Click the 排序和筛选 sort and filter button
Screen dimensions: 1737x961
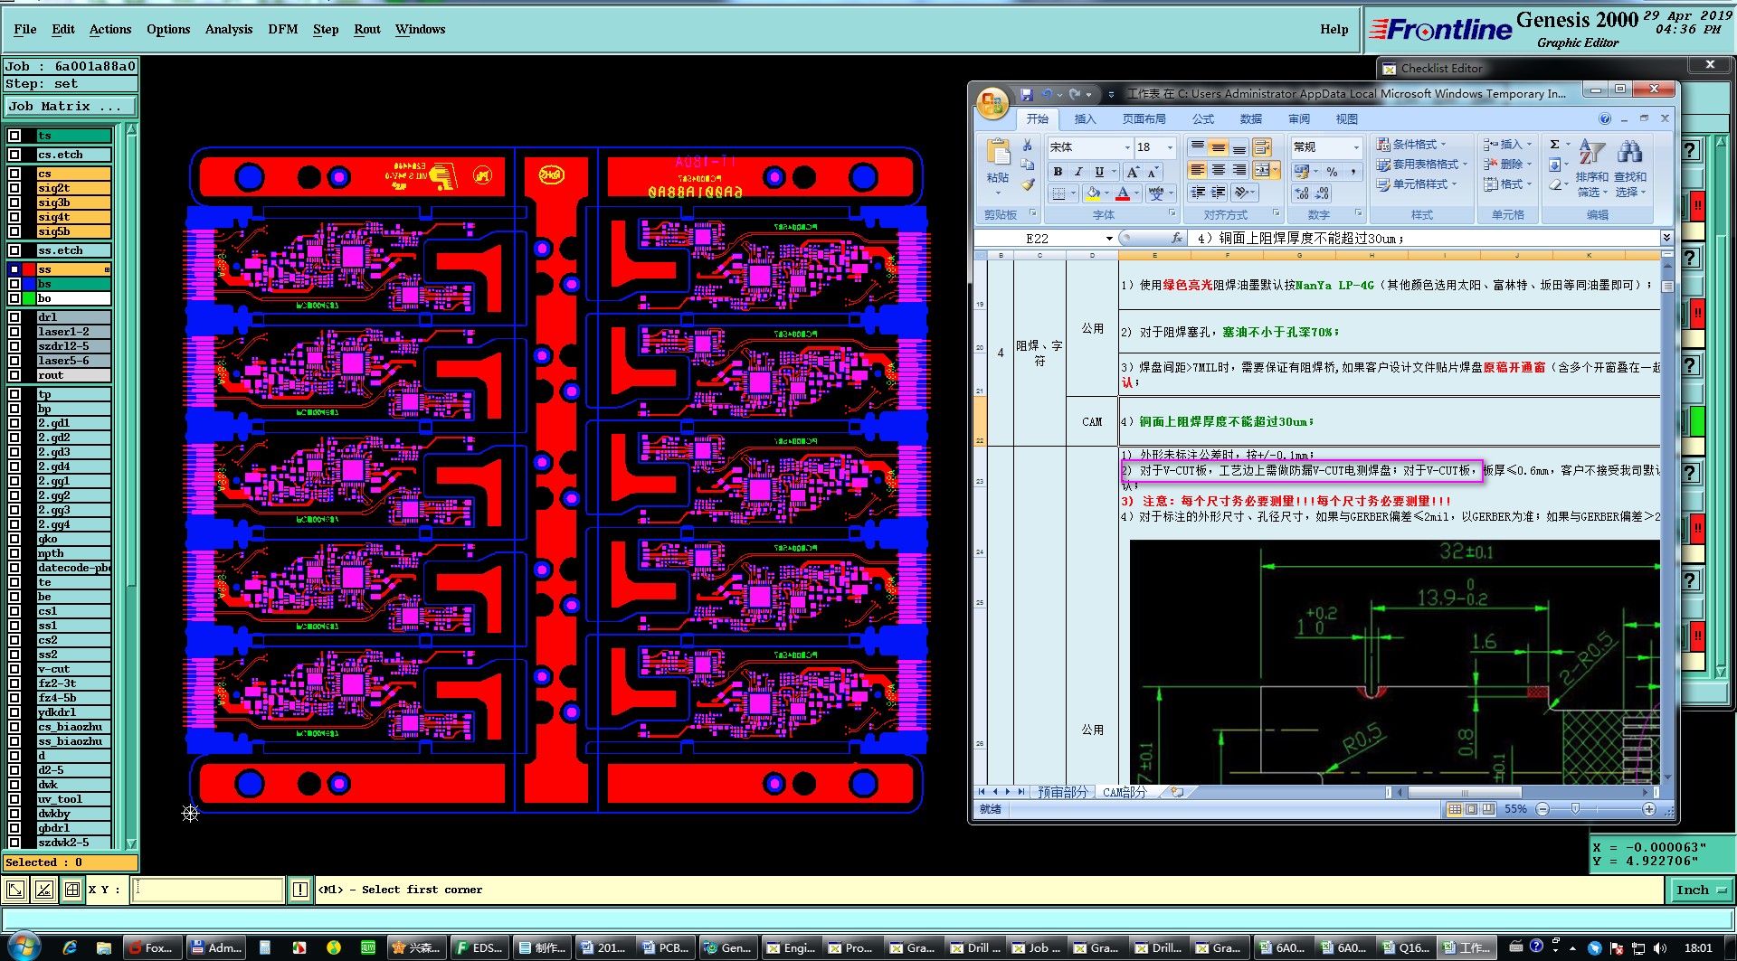click(1591, 168)
